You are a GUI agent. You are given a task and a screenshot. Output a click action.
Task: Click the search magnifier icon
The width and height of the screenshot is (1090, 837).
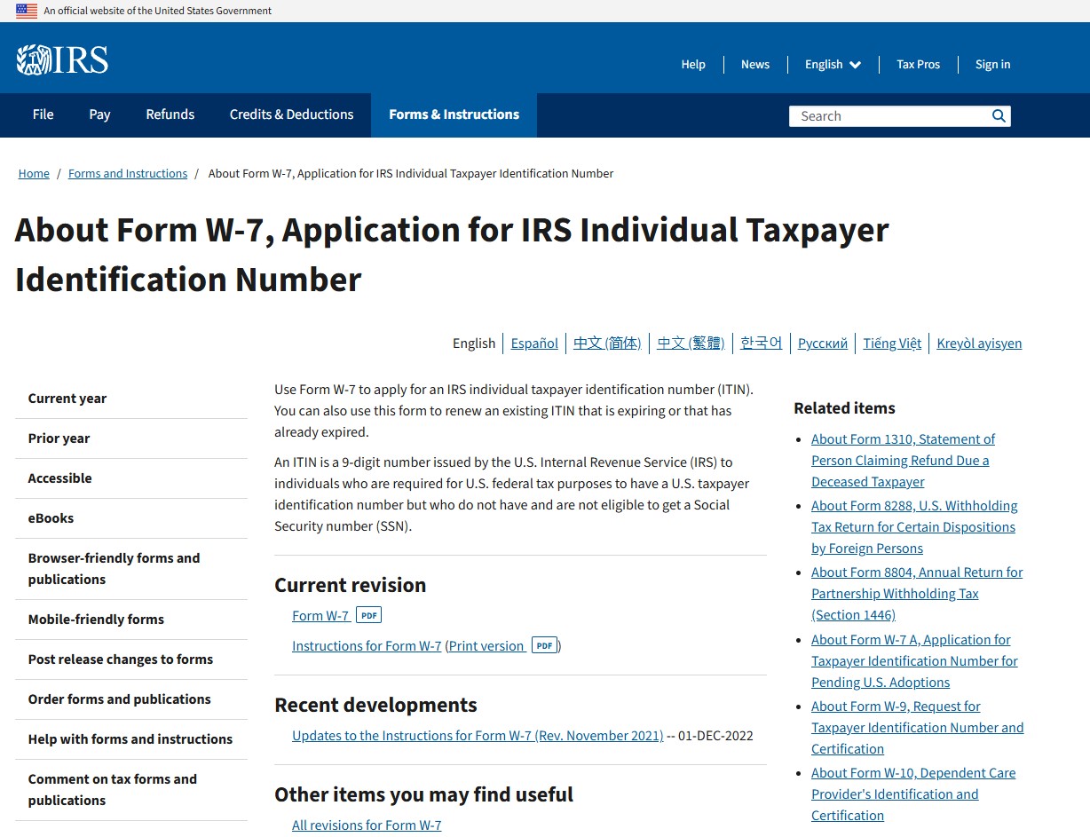pyautogui.click(x=999, y=115)
